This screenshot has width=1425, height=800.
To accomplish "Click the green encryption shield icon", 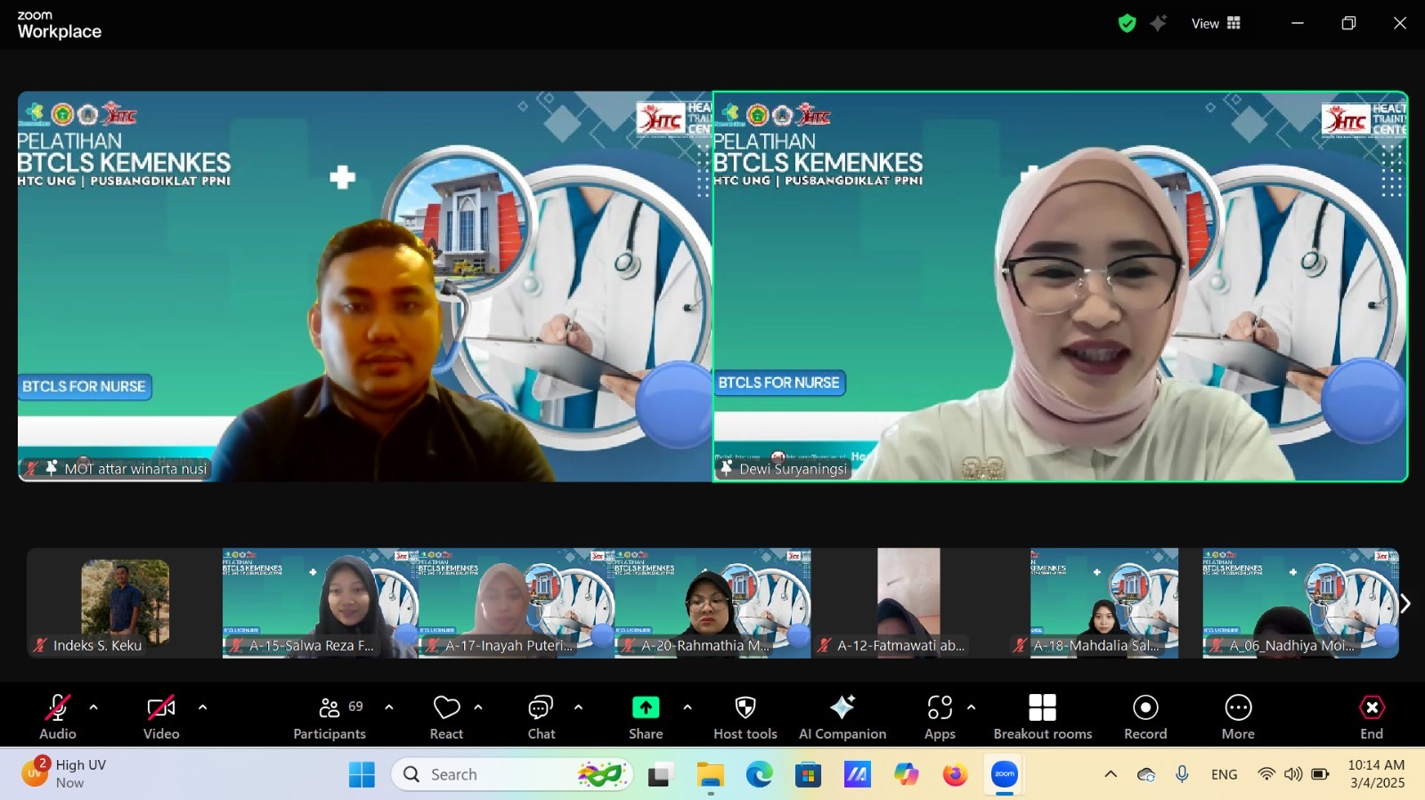I will [x=1128, y=24].
